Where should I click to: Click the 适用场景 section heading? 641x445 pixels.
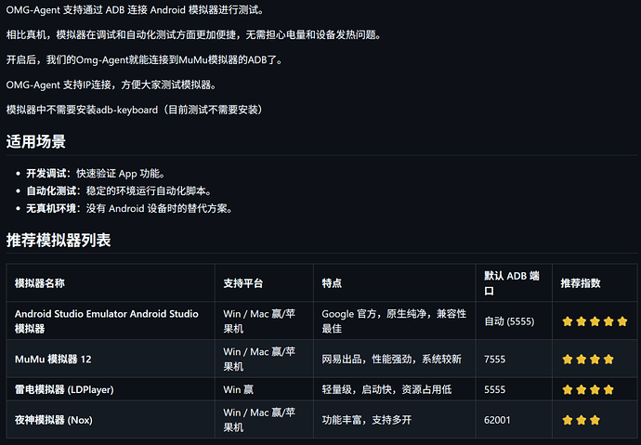point(36,142)
